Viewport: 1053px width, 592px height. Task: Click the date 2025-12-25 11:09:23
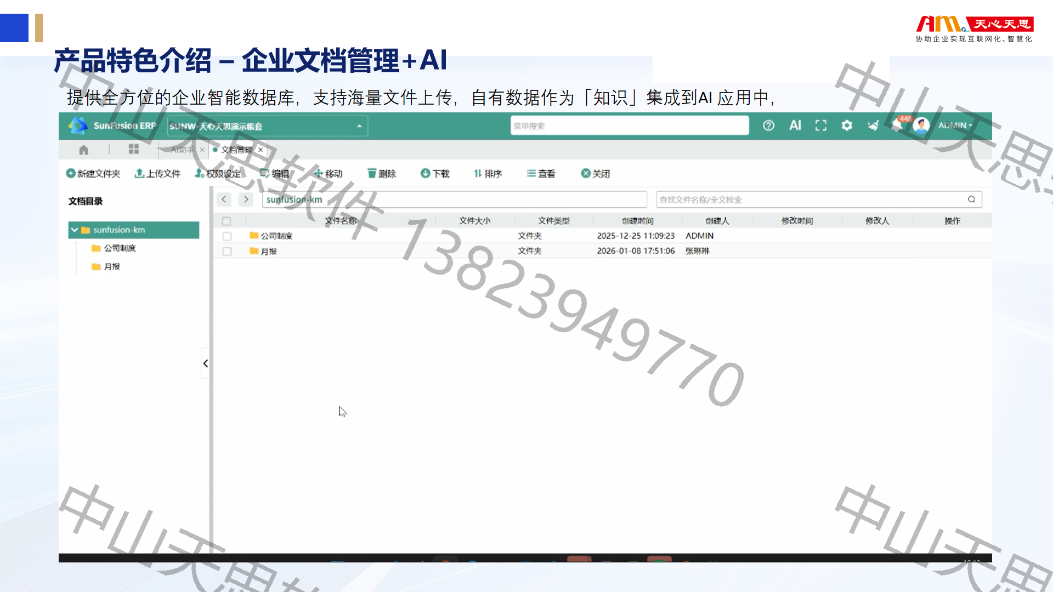(636, 236)
